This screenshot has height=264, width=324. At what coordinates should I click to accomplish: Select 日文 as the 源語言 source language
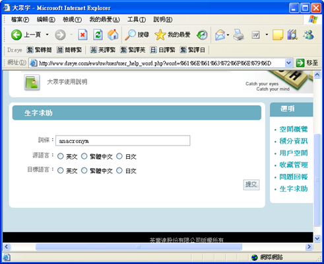[x=119, y=156]
